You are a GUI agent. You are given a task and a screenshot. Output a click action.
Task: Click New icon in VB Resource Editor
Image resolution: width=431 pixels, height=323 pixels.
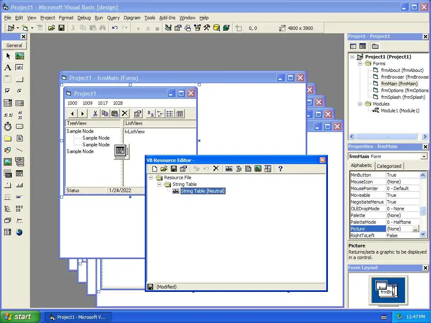pos(155,169)
